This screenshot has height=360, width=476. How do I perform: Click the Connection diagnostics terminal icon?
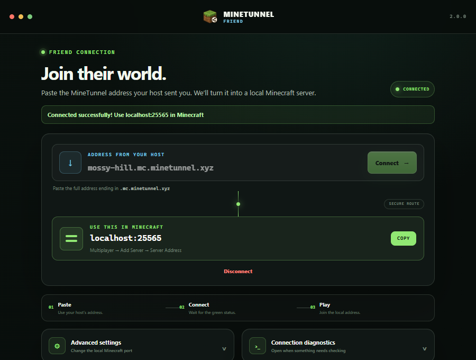(258, 346)
